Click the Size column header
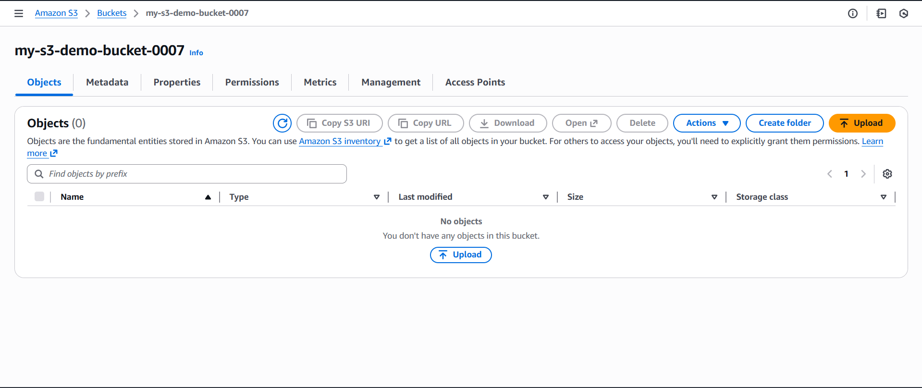 click(575, 197)
